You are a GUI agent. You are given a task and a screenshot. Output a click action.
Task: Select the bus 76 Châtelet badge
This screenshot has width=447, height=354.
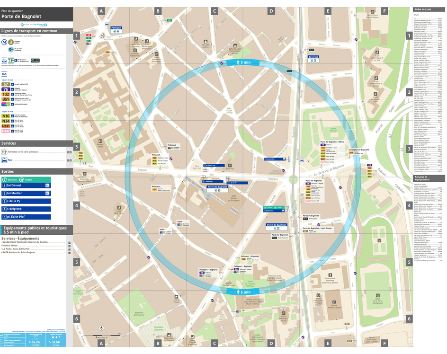coord(5,89)
